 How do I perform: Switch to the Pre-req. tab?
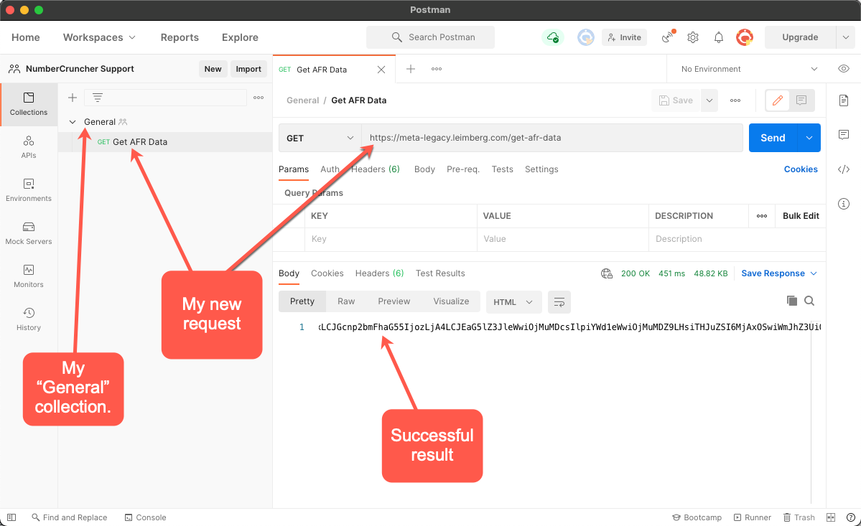pos(463,169)
